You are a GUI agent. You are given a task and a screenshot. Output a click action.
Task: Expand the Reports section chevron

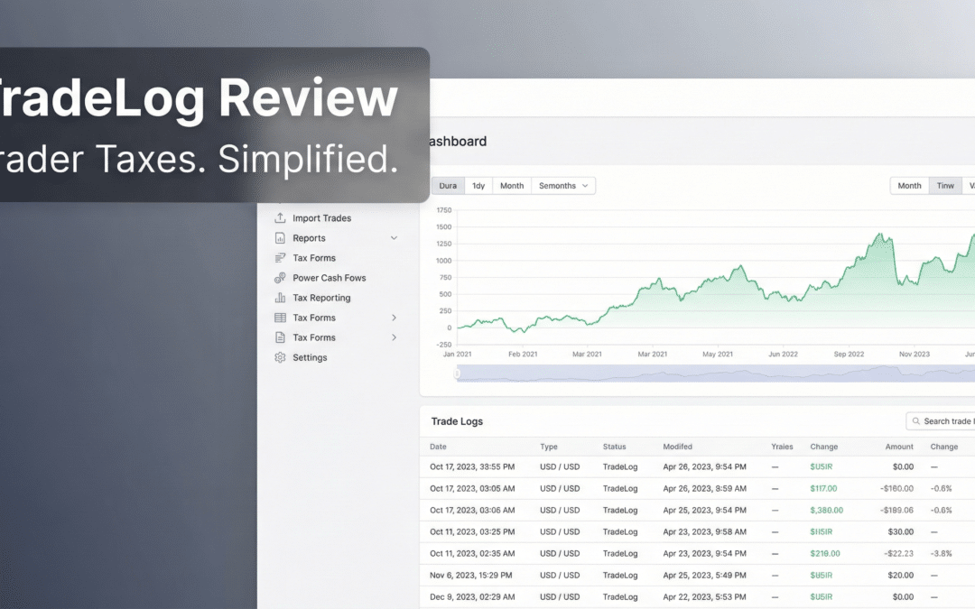click(394, 238)
